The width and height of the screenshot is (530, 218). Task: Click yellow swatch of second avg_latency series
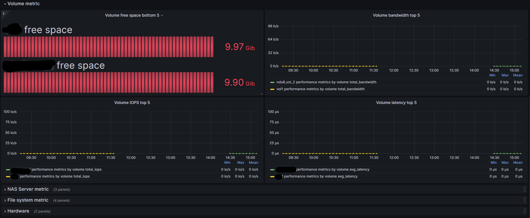272,177
